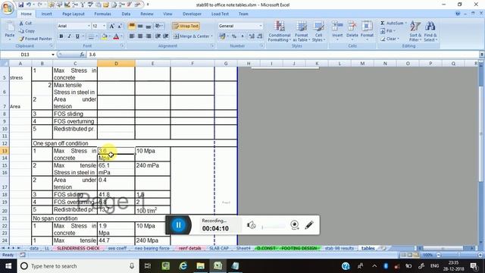Click the recorder pencil annotate icon
The height and width of the screenshot is (273, 485).
(309, 225)
